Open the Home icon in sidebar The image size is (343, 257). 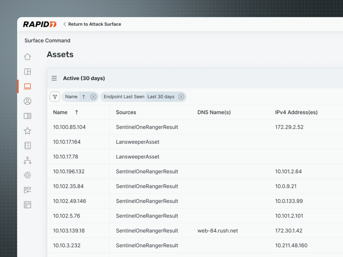(27, 57)
